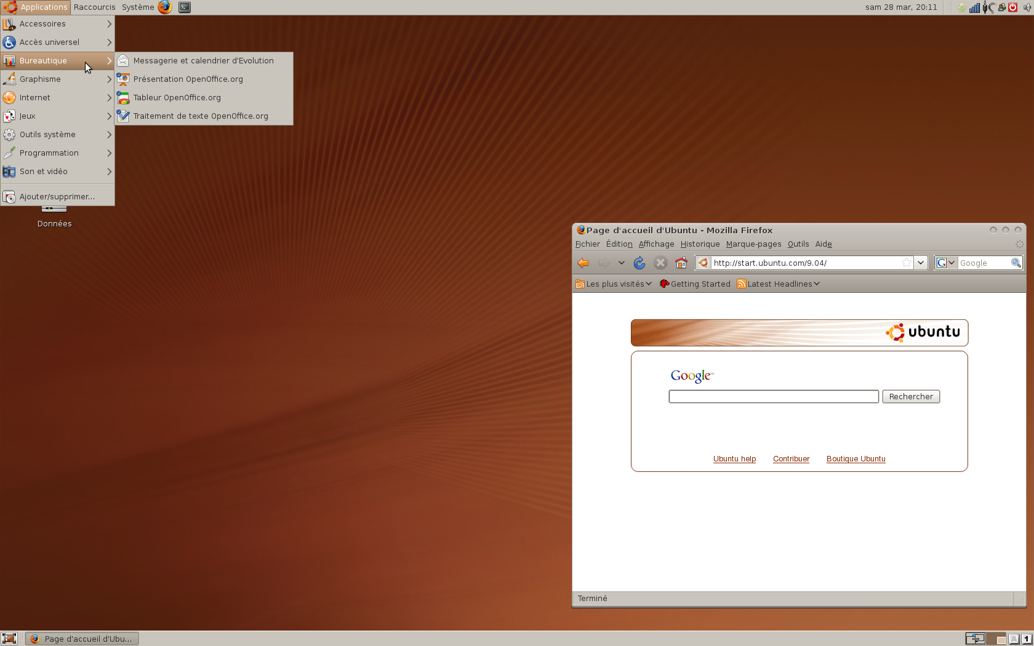This screenshot has height=646, width=1034.
Task: Launch Présentation OpenOffice.org
Action: [x=204, y=79]
